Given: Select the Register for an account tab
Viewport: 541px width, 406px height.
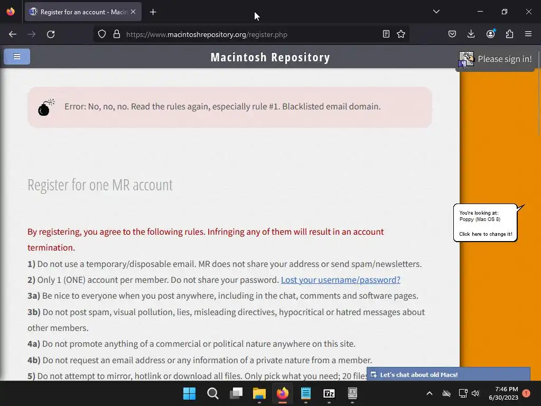Looking at the screenshot, I should pyautogui.click(x=83, y=12).
